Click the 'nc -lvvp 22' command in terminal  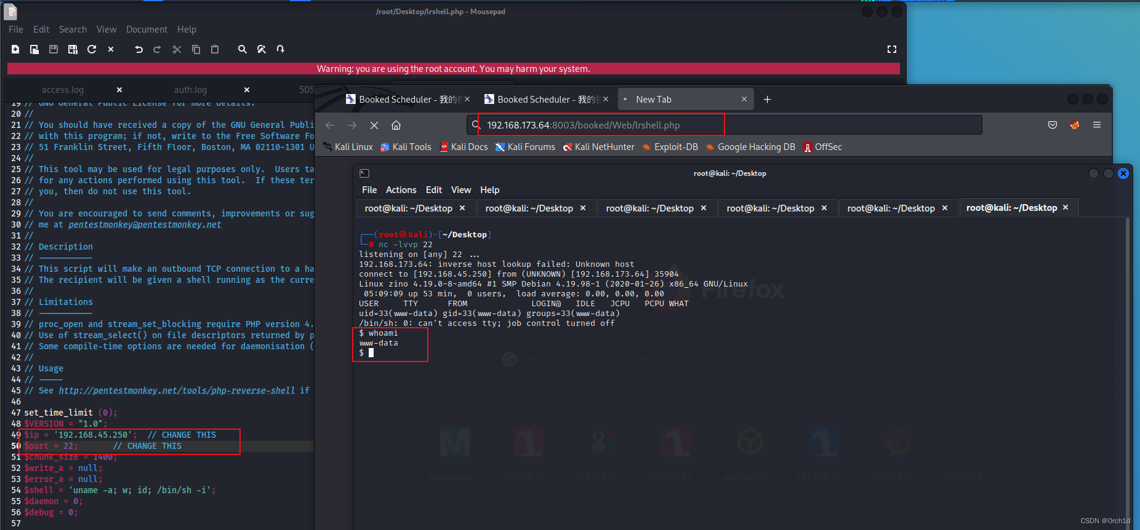click(x=406, y=245)
